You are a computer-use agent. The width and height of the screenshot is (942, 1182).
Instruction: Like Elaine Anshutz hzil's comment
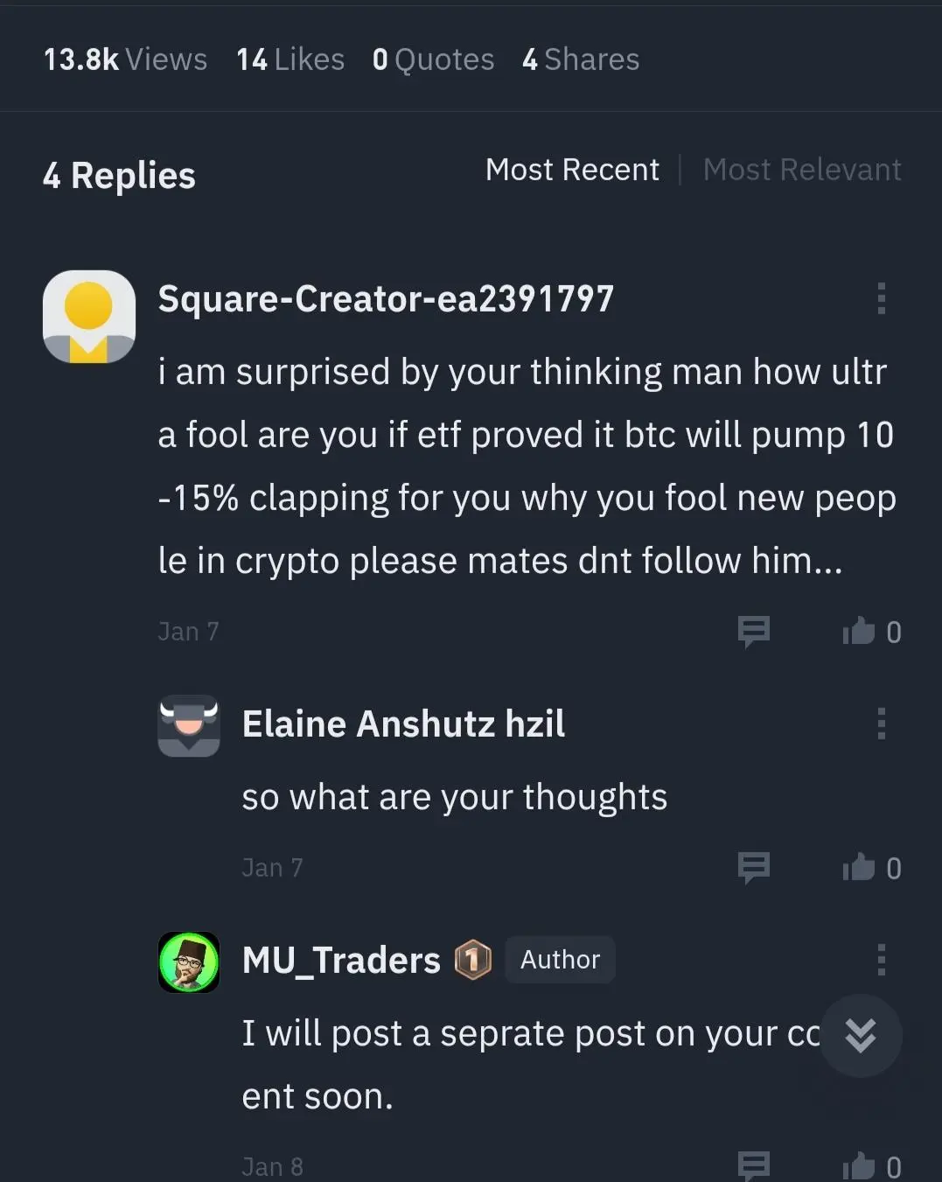pos(859,867)
